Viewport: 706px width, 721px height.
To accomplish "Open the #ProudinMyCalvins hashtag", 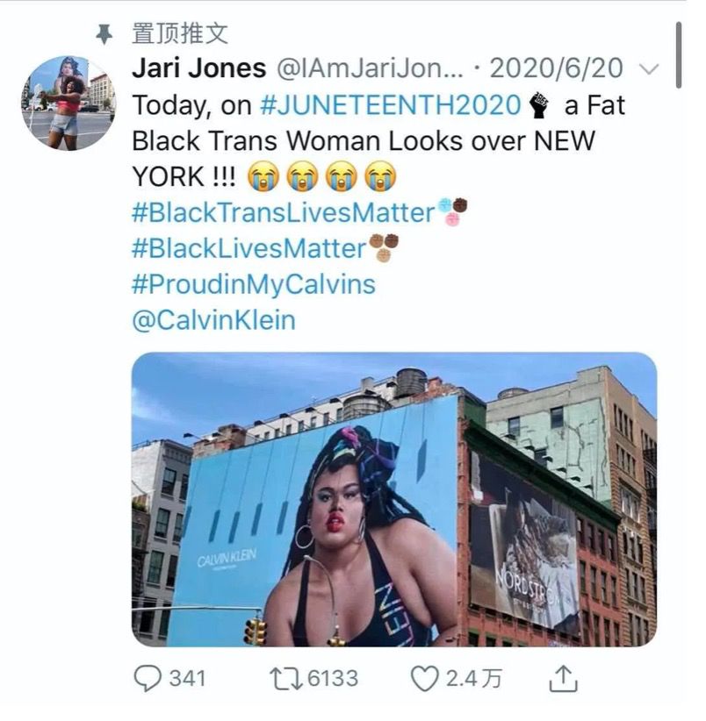I will click(x=254, y=285).
